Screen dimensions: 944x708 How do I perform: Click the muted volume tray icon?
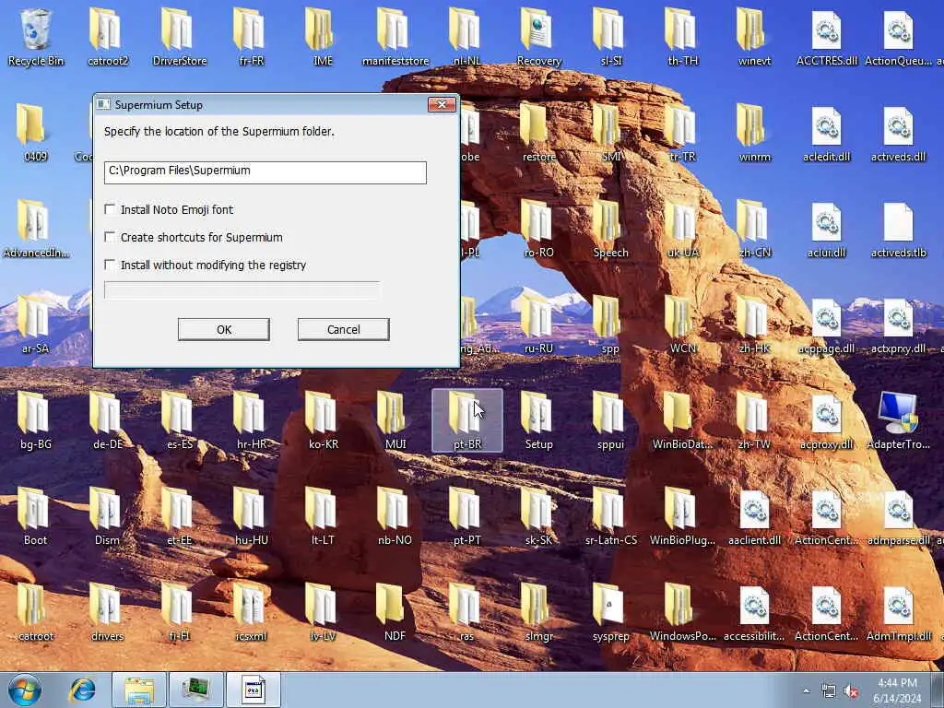point(851,691)
